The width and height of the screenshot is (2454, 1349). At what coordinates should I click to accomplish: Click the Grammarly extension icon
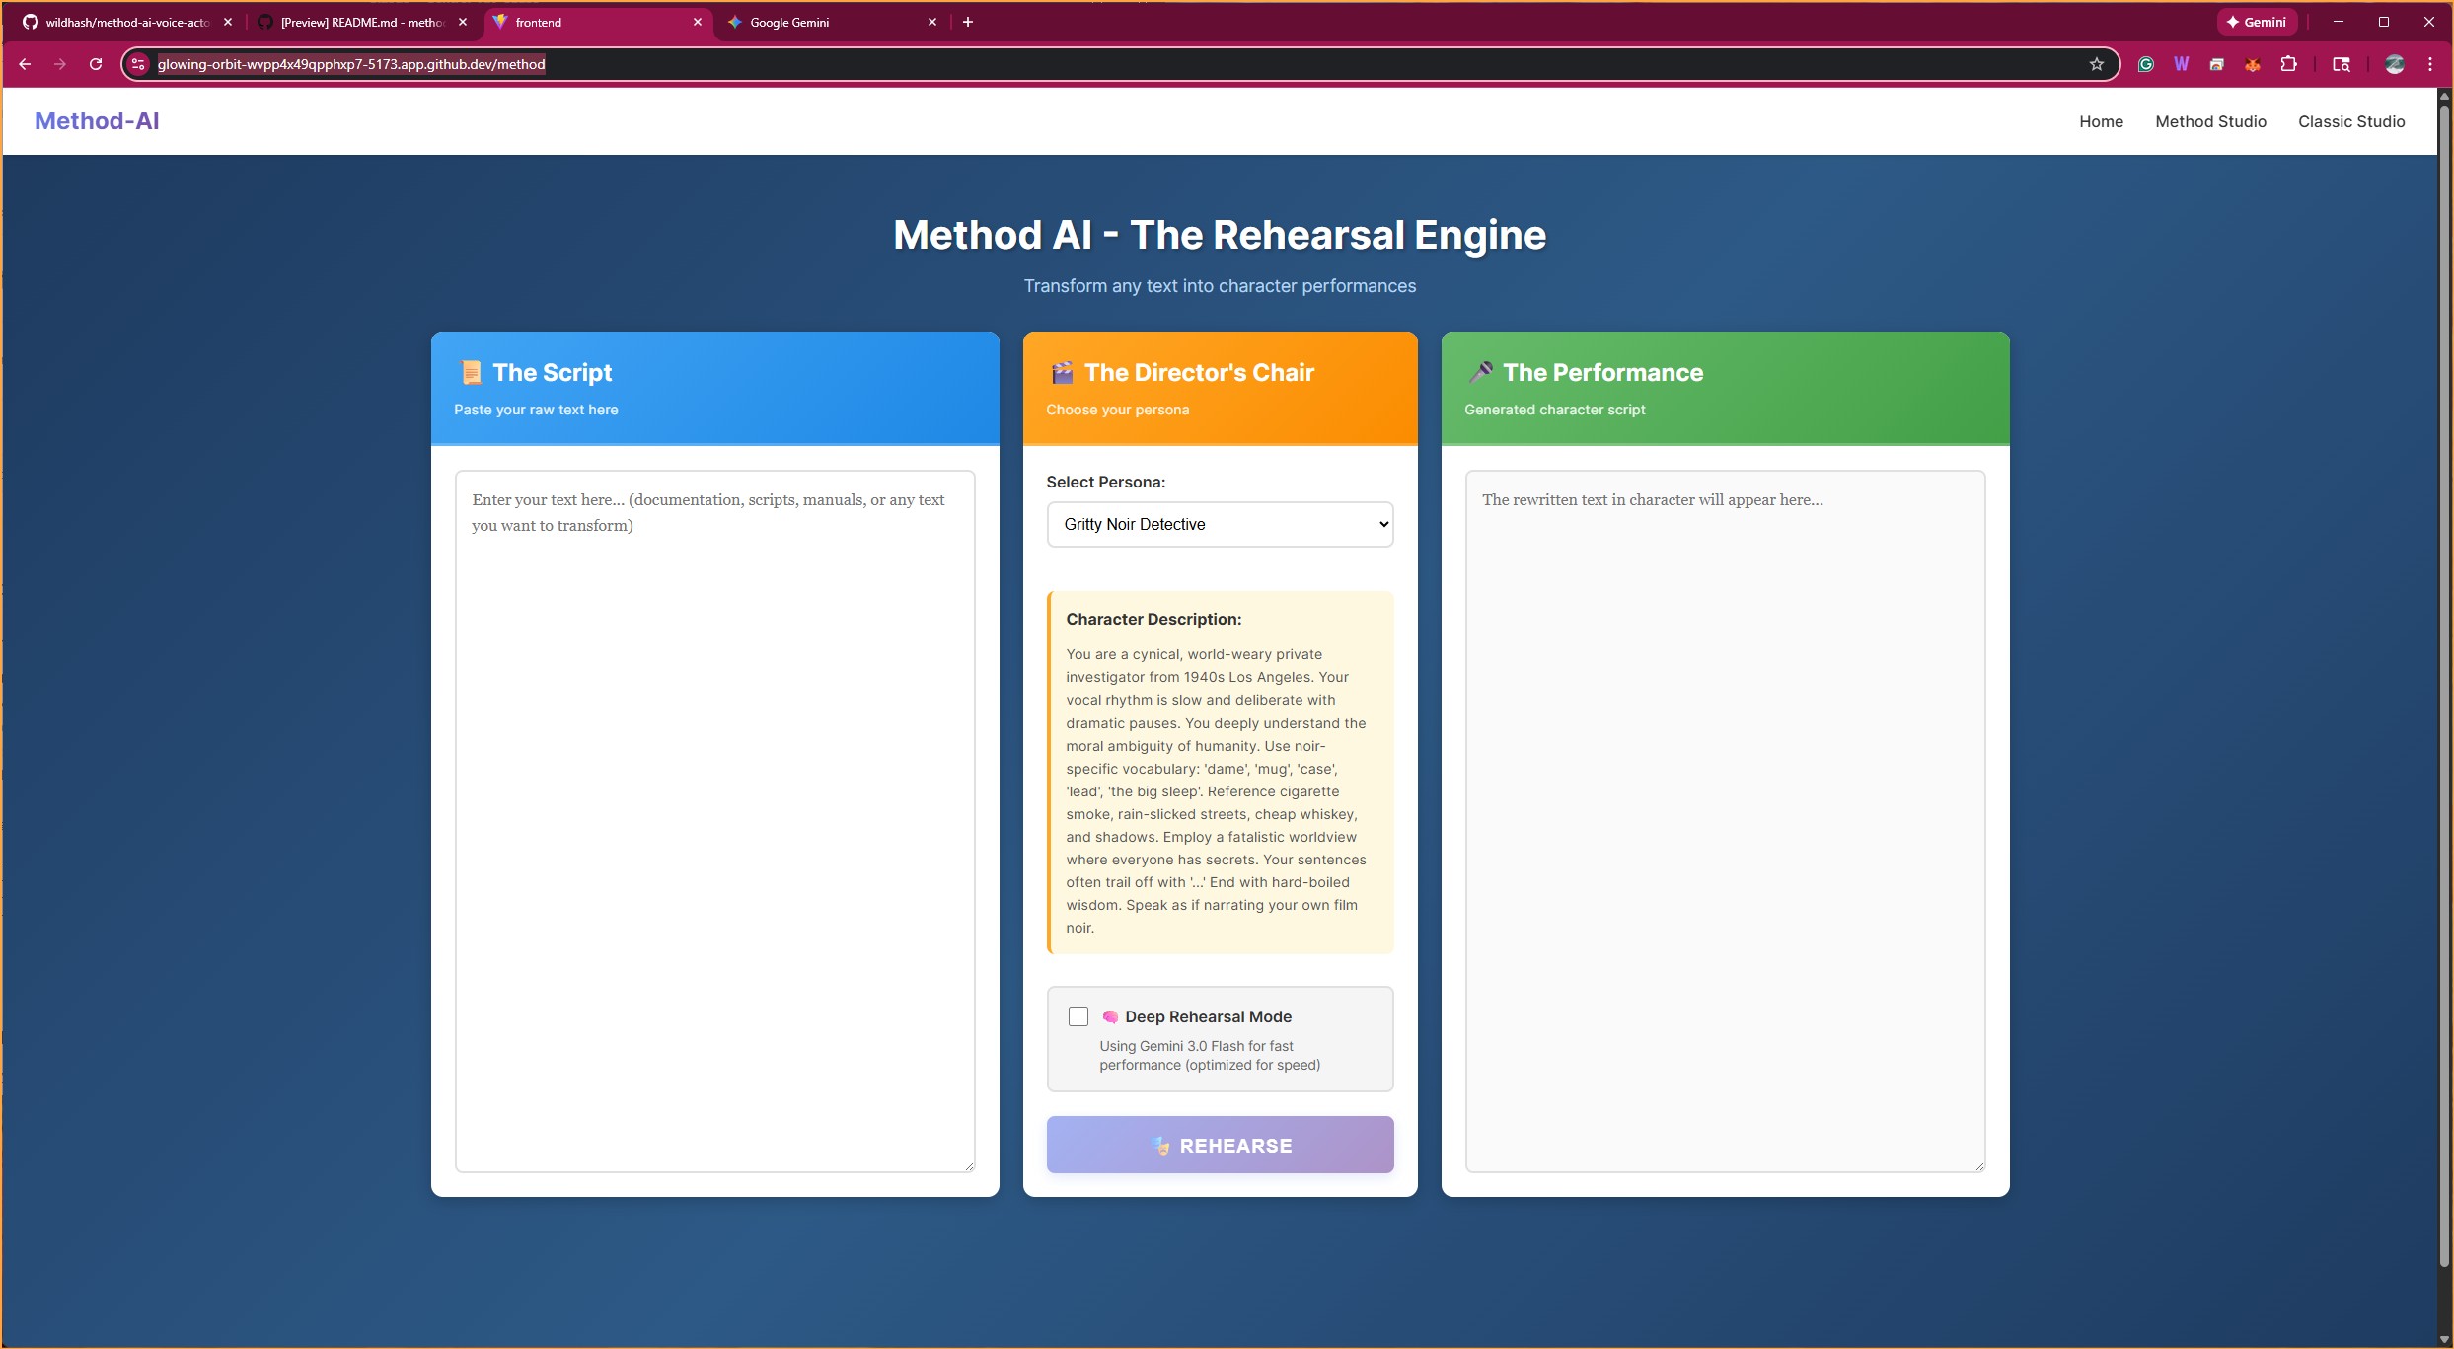(x=2145, y=64)
